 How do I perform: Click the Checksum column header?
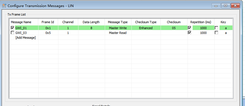tap(174, 22)
